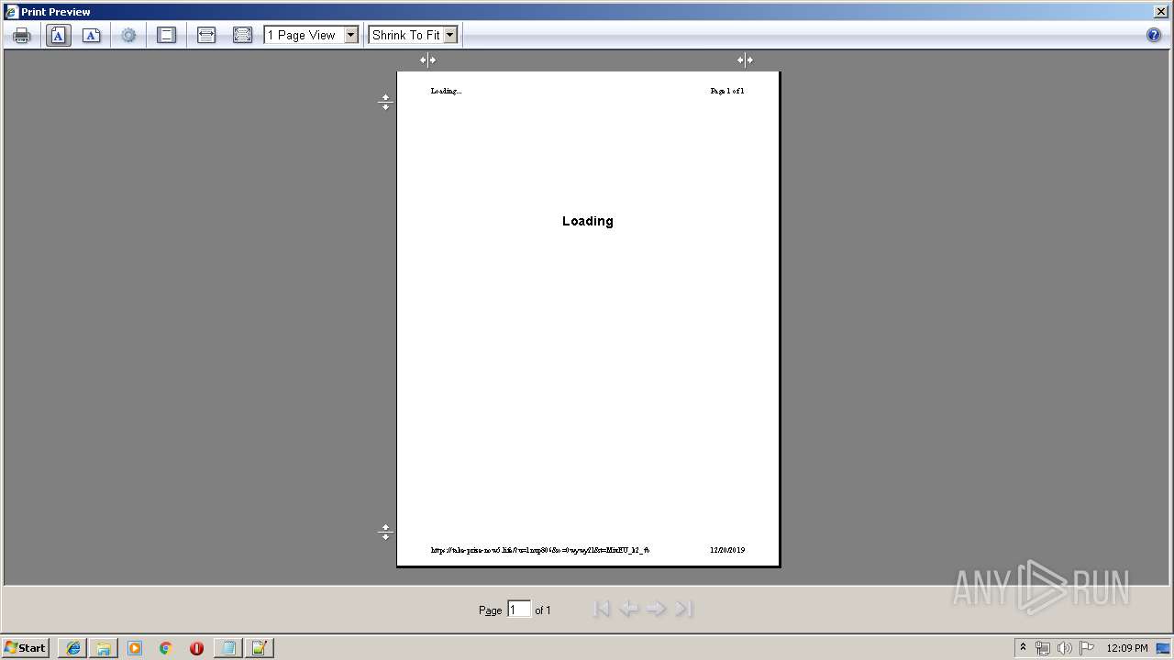Go to First Page button
The image size is (1174, 660).
point(602,609)
